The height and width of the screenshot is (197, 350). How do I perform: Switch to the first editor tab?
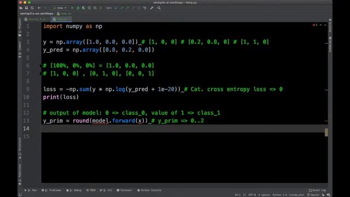(37, 19)
